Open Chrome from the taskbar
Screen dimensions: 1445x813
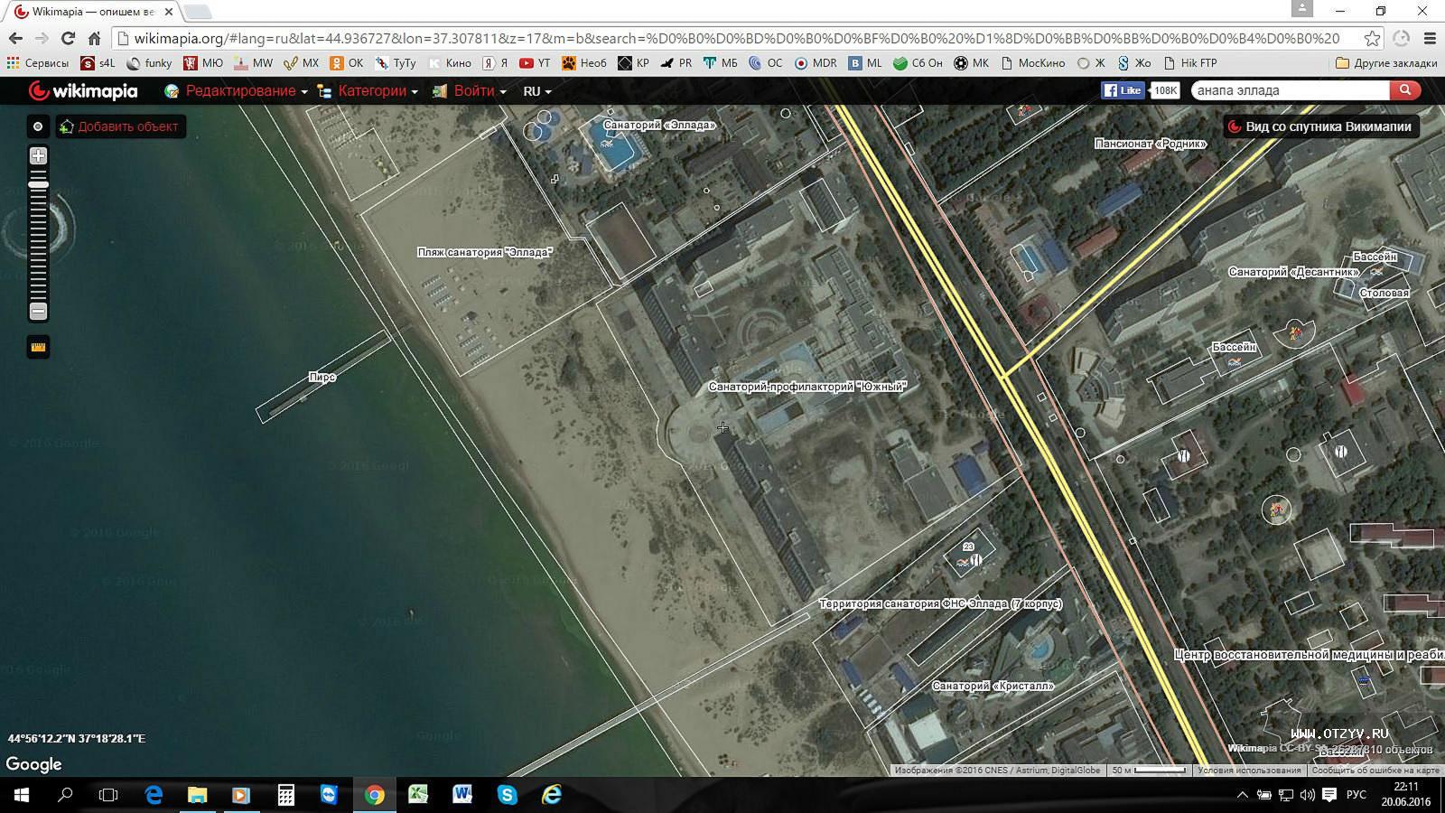(x=374, y=795)
